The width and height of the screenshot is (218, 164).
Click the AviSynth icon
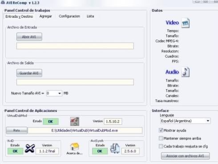[x=115, y=148]
